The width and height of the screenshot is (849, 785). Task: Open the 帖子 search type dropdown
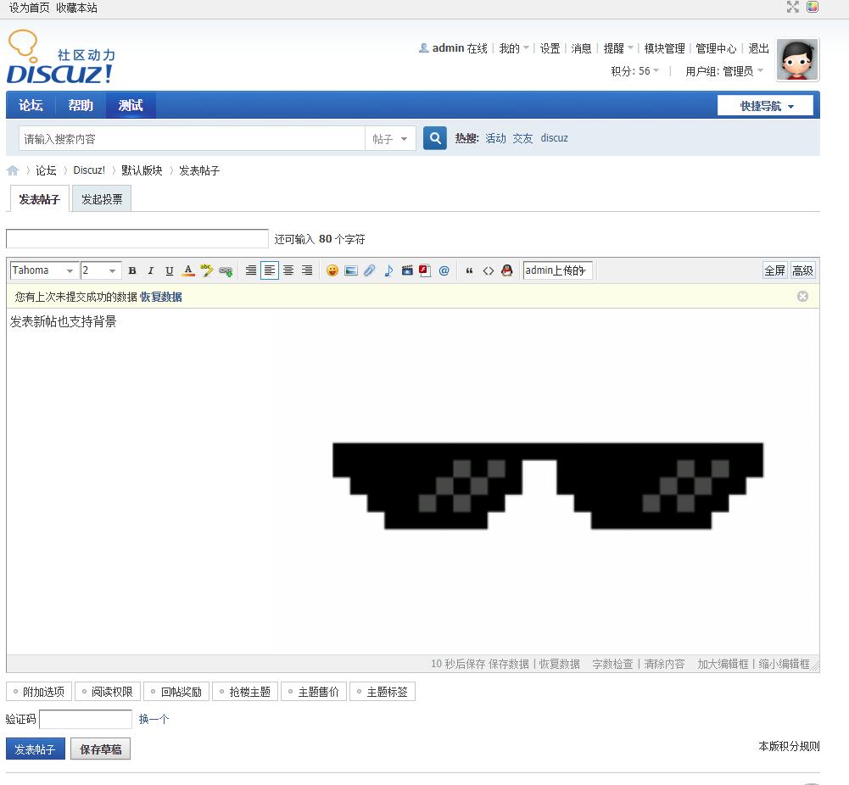[390, 138]
